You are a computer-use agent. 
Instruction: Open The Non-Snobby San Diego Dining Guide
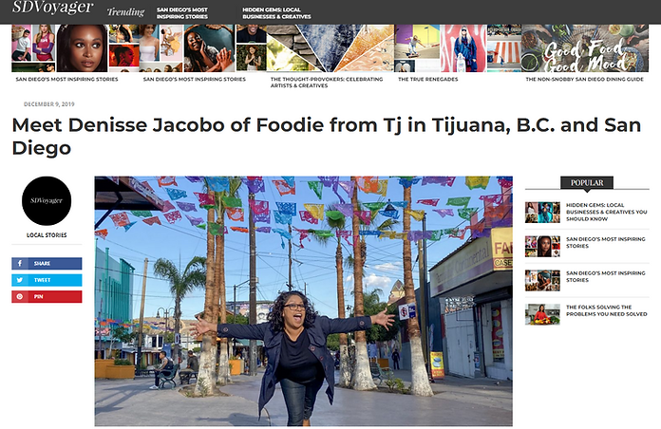584,79
